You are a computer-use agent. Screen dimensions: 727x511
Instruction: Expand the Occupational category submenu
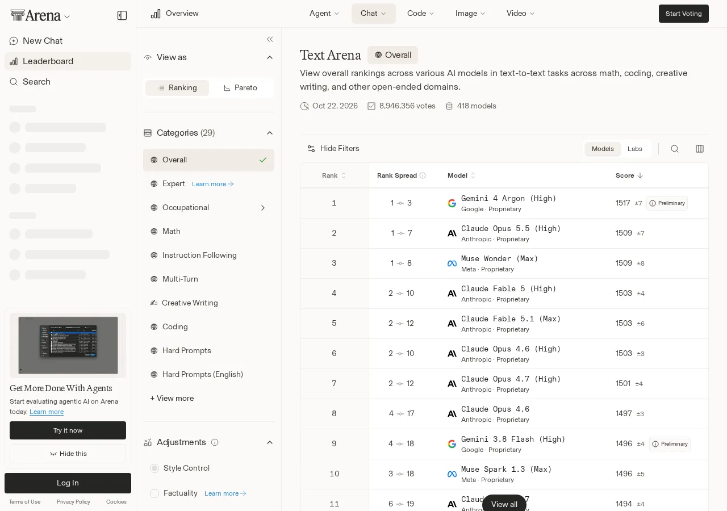pyautogui.click(x=263, y=208)
